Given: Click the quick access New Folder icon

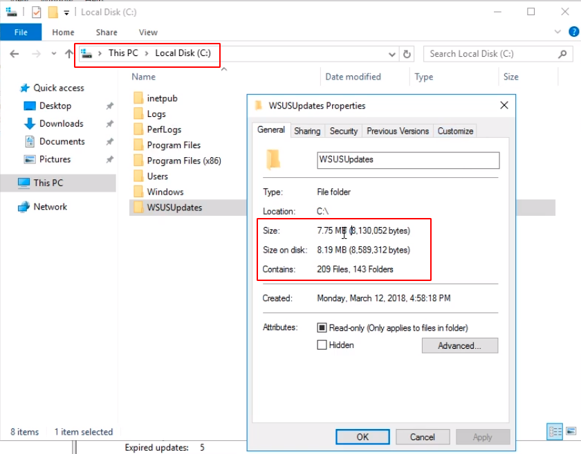Looking at the screenshot, I should (53, 12).
